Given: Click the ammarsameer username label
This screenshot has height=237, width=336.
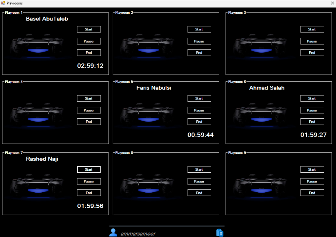Looking at the screenshot, I should (x=138, y=234).
